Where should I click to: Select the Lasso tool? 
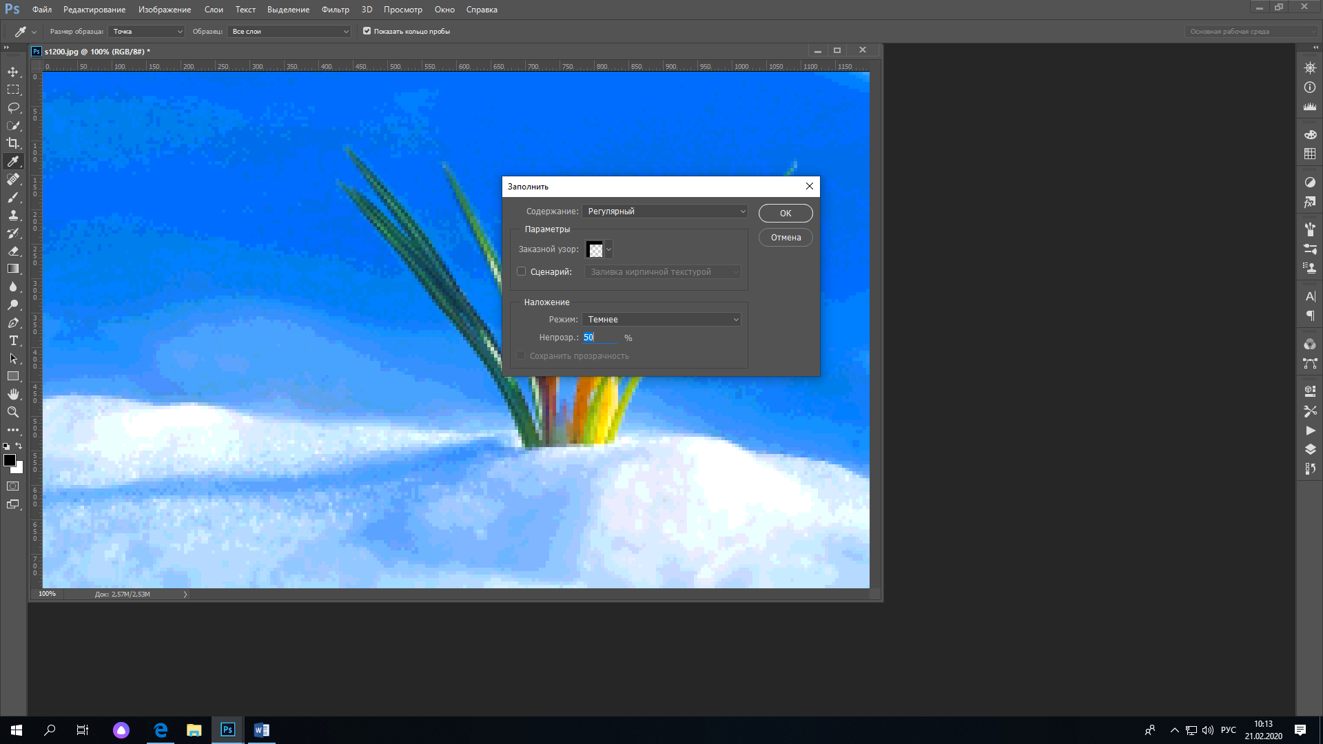pyautogui.click(x=13, y=107)
